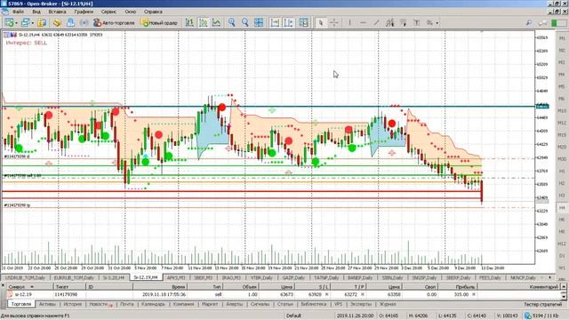Zoom out on the chart
569x320 pixels.
pos(245,22)
